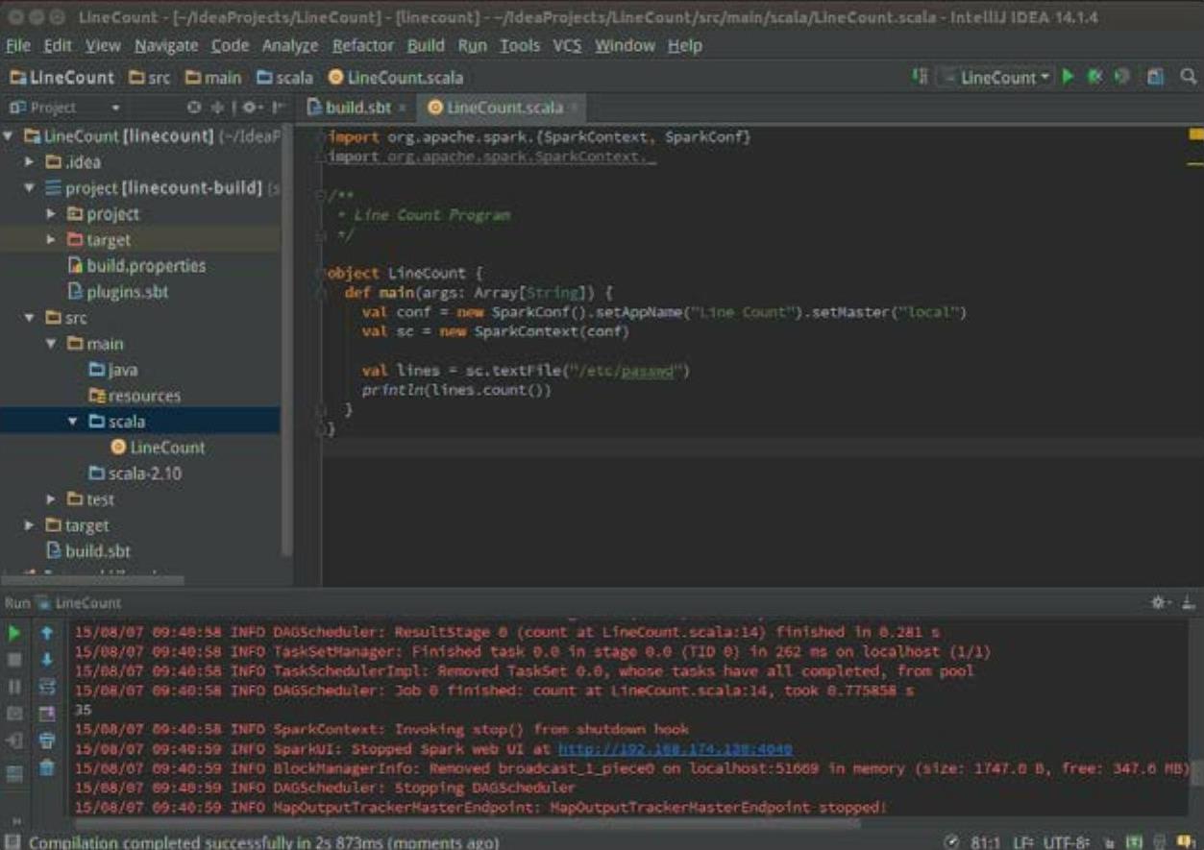Click the Search Everywhere magnifier icon

tap(1189, 78)
